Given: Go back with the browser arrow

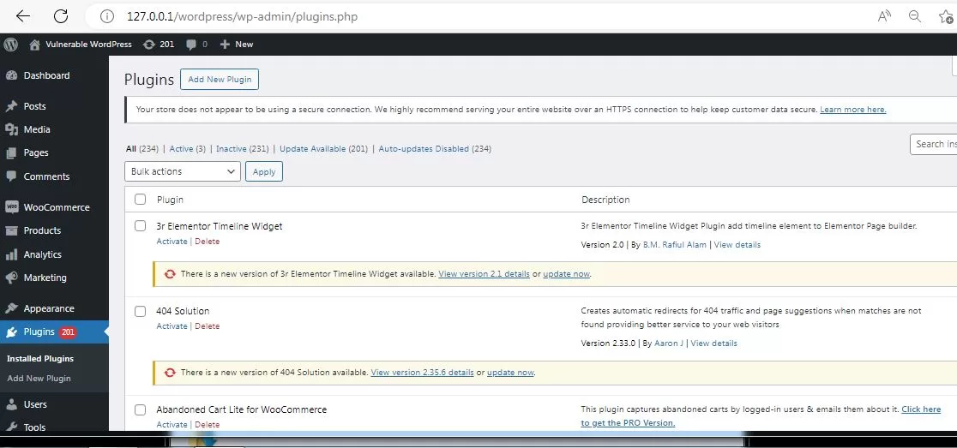Looking at the screenshot, I should [x=22, y=16].
